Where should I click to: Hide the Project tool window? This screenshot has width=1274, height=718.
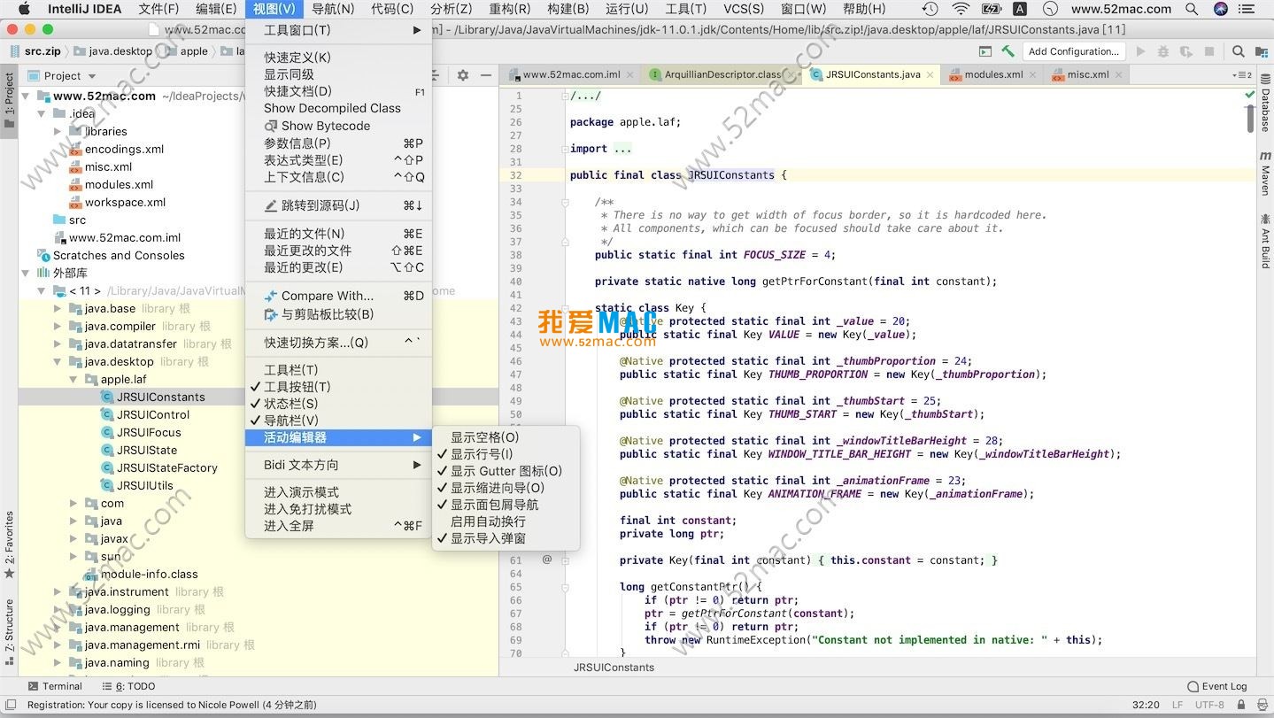tap(485, 75)
